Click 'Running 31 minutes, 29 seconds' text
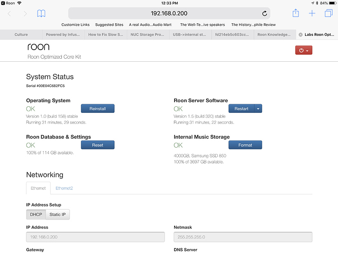338x253 pixels. [x=56, y=122]
